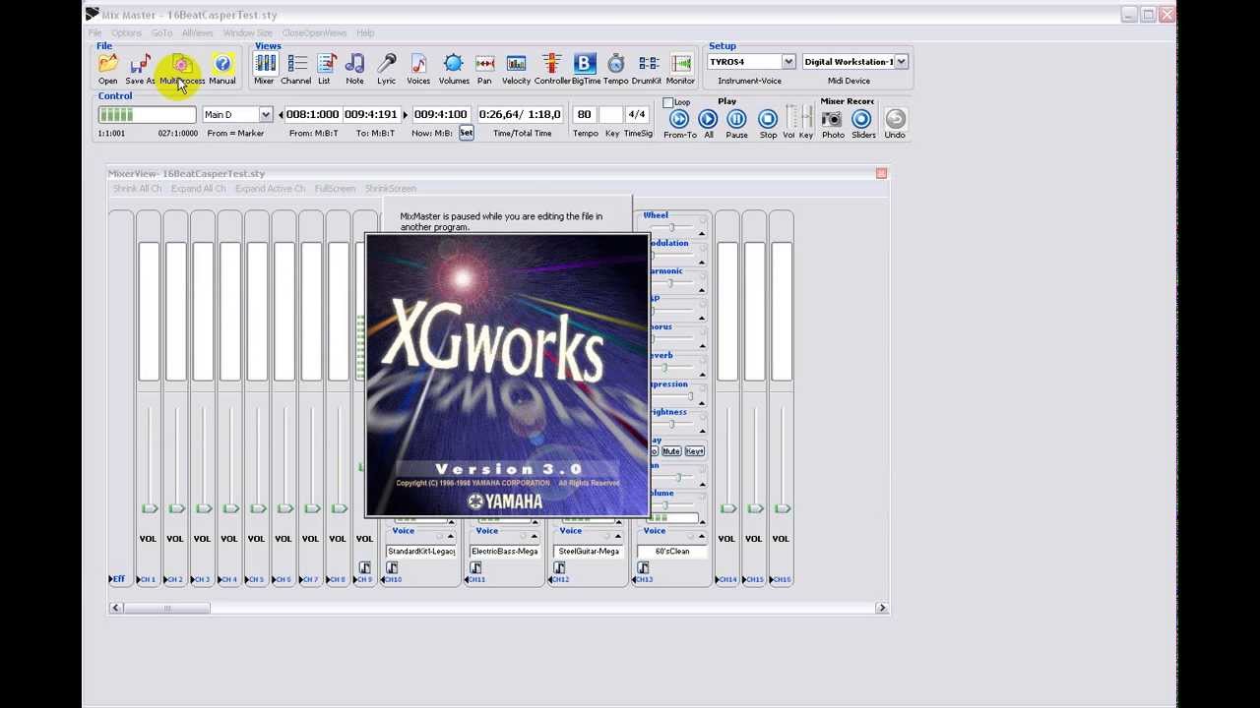Adjust the Brightness slider on channel 13

672,424
